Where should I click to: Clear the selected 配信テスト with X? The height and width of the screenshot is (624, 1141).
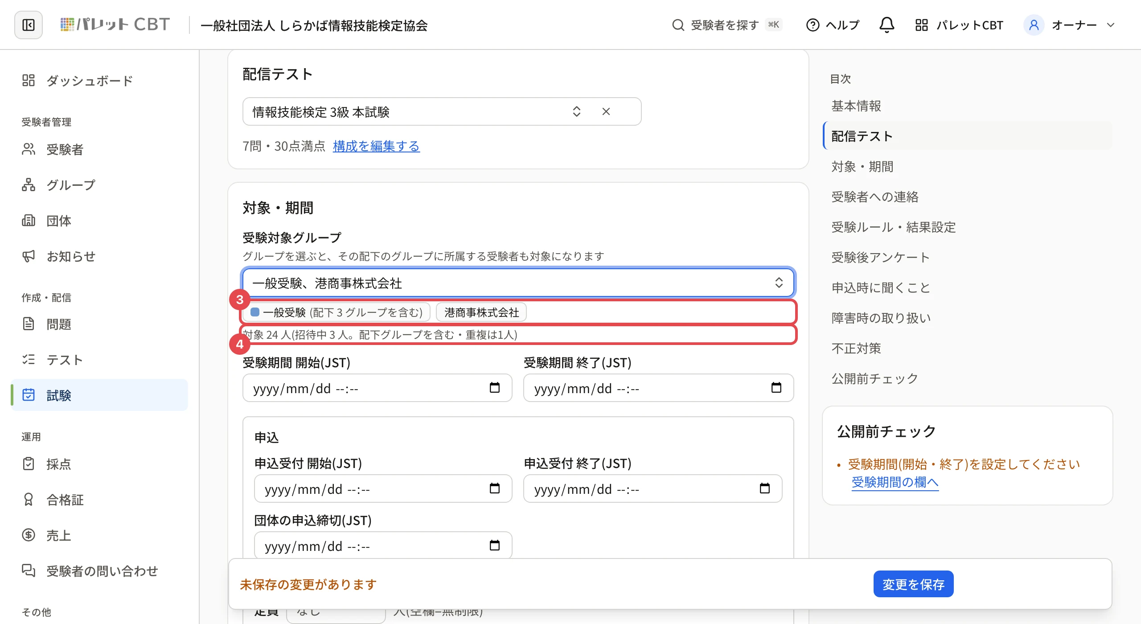(606, 111)
